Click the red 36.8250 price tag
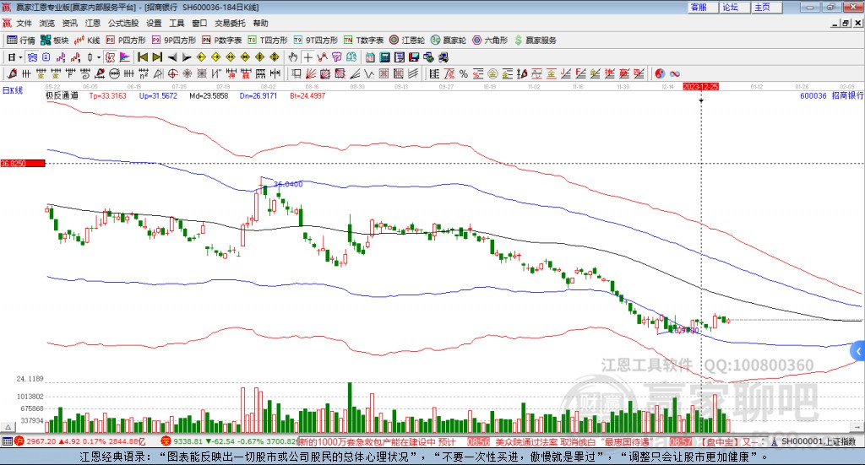The width and height of the screenshot is (865, 465). click(22, 163)
